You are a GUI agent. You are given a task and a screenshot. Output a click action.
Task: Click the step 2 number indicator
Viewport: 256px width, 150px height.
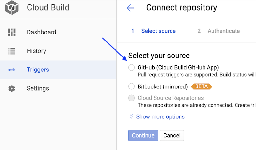(199, 31)
